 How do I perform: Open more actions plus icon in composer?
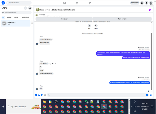pyautogui.click(x=36, y=95)
